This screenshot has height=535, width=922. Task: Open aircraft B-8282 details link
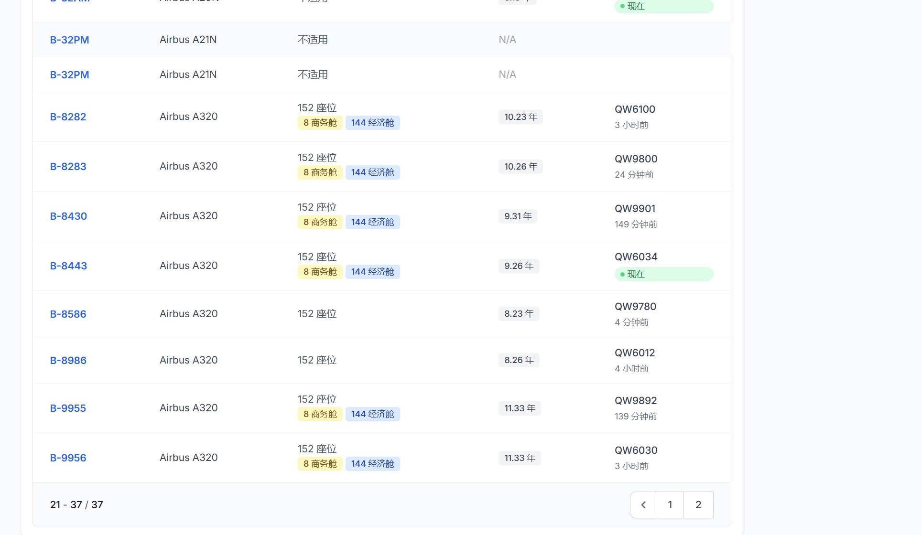click(x=68, y=117)
